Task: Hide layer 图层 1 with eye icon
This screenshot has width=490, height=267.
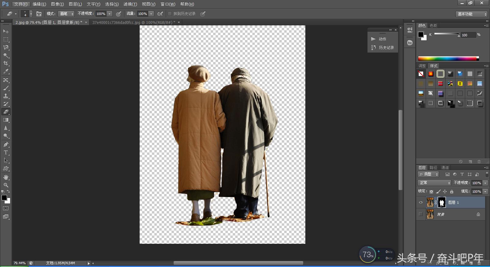Action: point(421,202)
